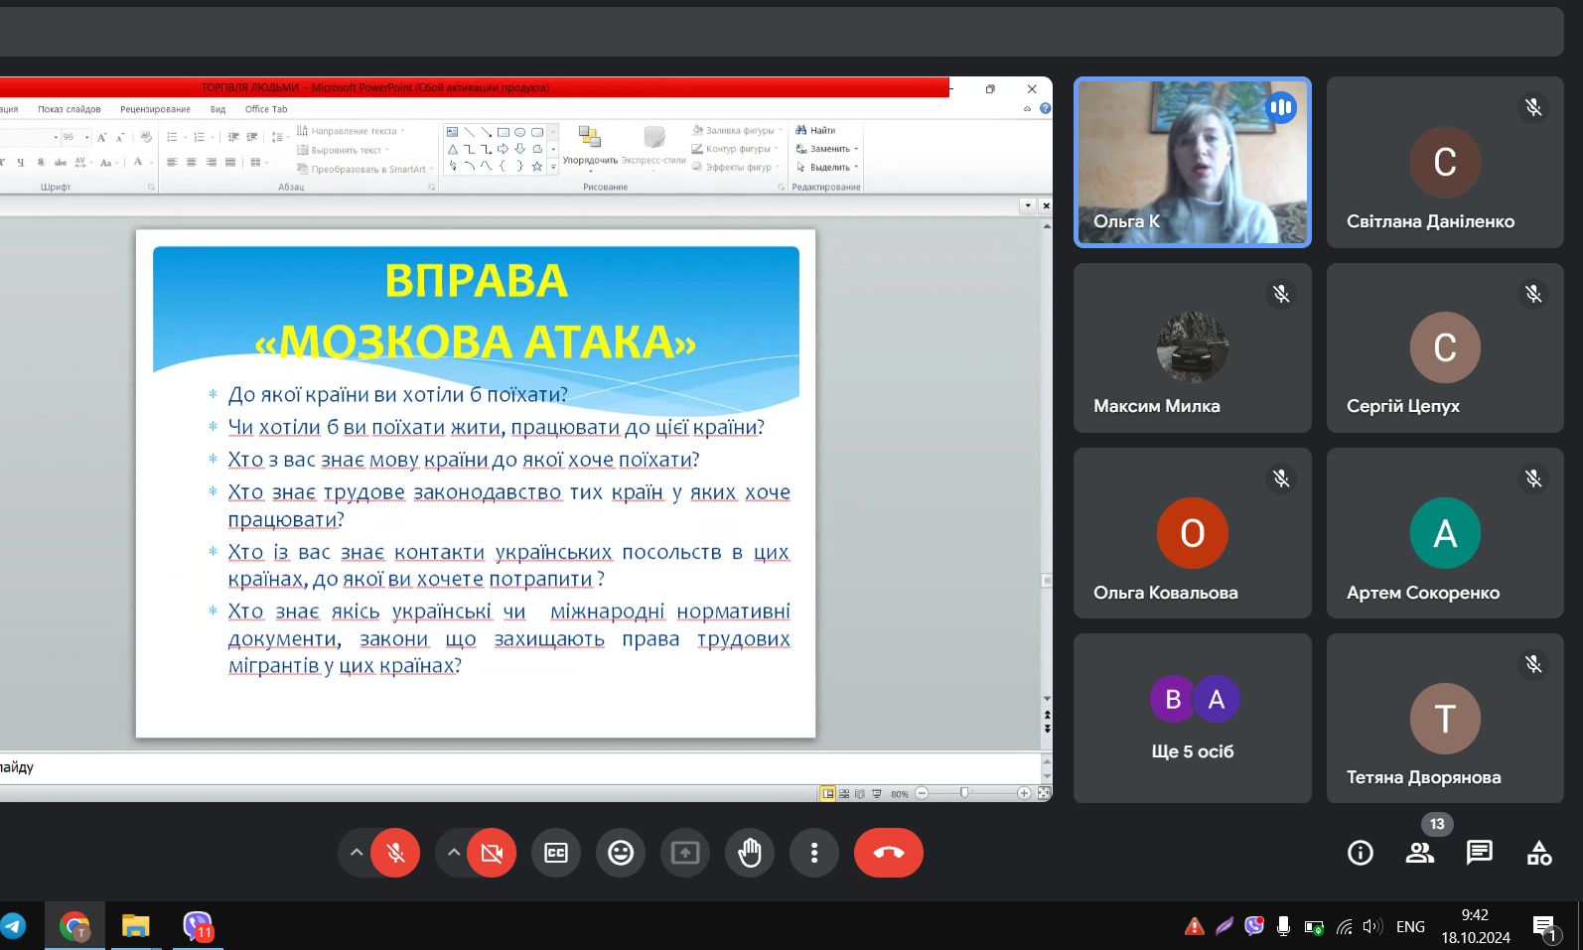Select Ольга К video tile
The width and height of the screenshot is (1583, 950).
tap(1192, 163)
